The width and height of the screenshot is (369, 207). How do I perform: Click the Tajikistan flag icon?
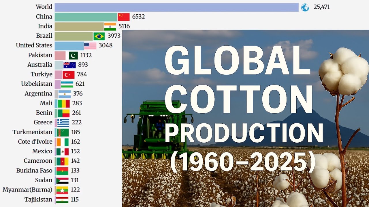pyautogui.click(x=62, y=200)
